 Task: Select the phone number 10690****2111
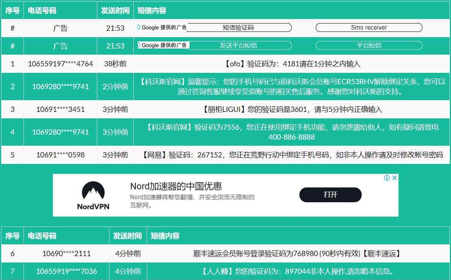point(66,253)
